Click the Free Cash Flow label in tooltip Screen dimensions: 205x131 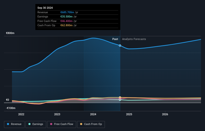47,21
